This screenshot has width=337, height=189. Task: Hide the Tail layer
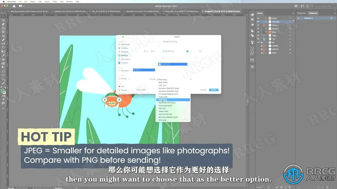coord(258,39)
